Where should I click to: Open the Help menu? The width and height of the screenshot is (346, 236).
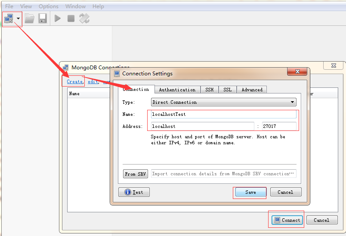[x=98, y=6]
